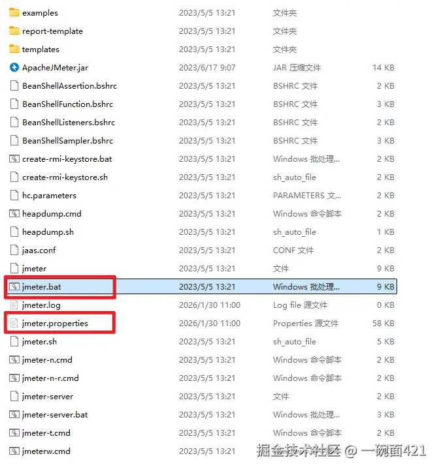439x471 pixels.
Task: Select the hc.parameters file name
Action: (x=50, y=196)
